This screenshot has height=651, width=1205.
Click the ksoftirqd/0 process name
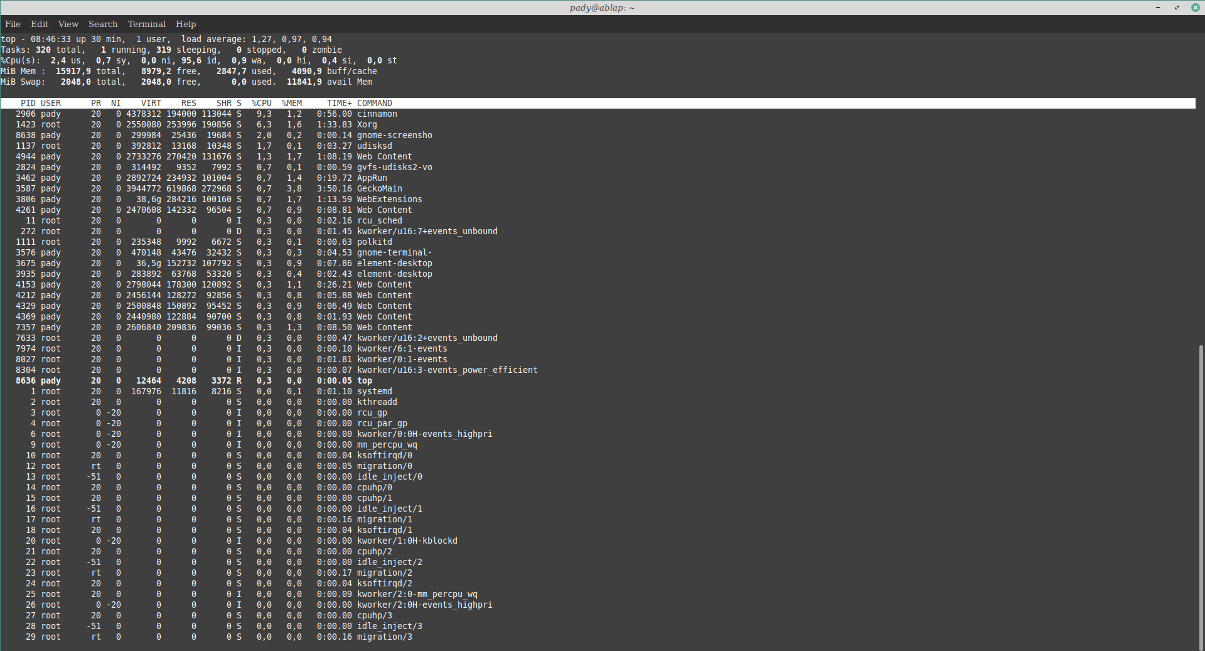pyautogui.click(x=385, y=455)
